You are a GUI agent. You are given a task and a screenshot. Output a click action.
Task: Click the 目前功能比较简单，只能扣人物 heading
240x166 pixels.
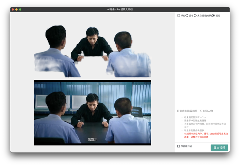click(x=195, y=111)
